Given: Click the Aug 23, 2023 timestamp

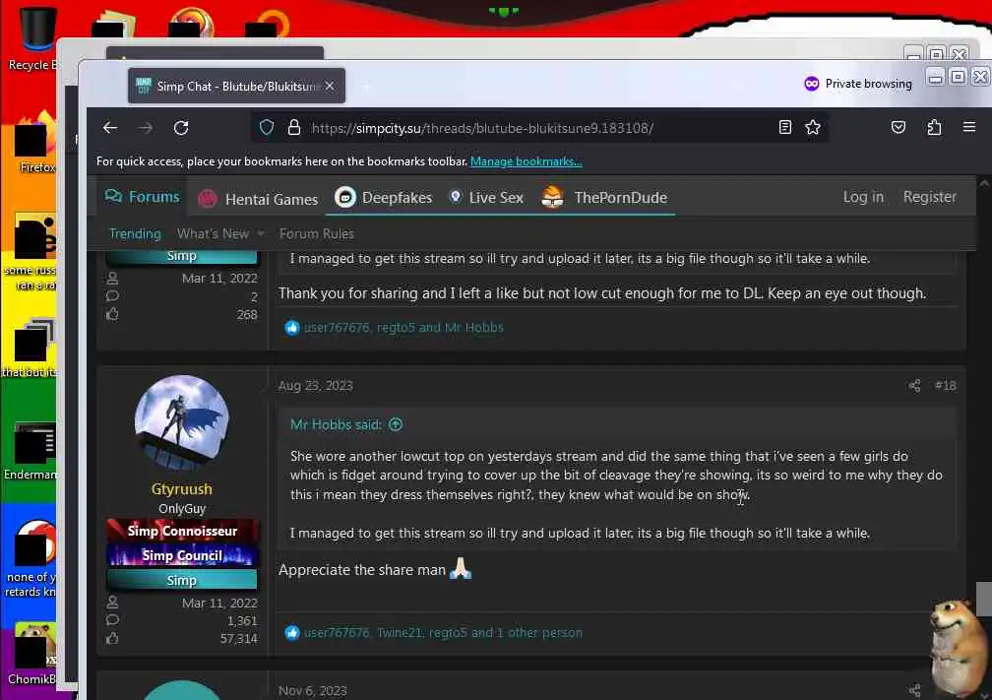Looking at the screenshot, I should (x=316, y=386).
